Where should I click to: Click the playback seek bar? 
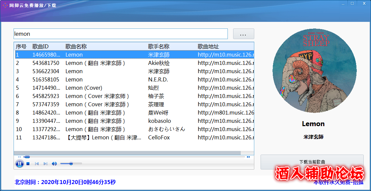coord(132,157)
